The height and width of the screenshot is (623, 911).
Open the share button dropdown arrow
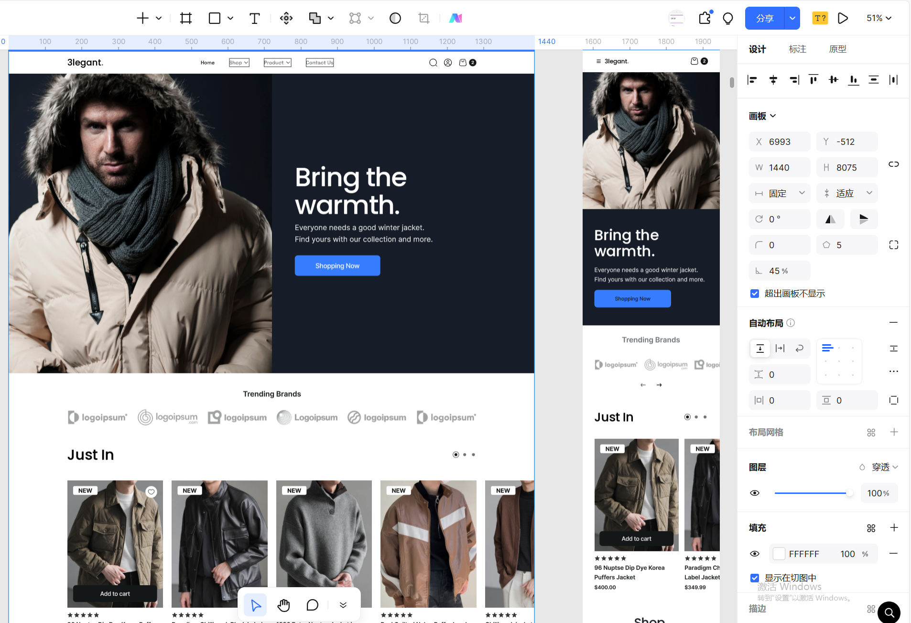coord(792,18)
